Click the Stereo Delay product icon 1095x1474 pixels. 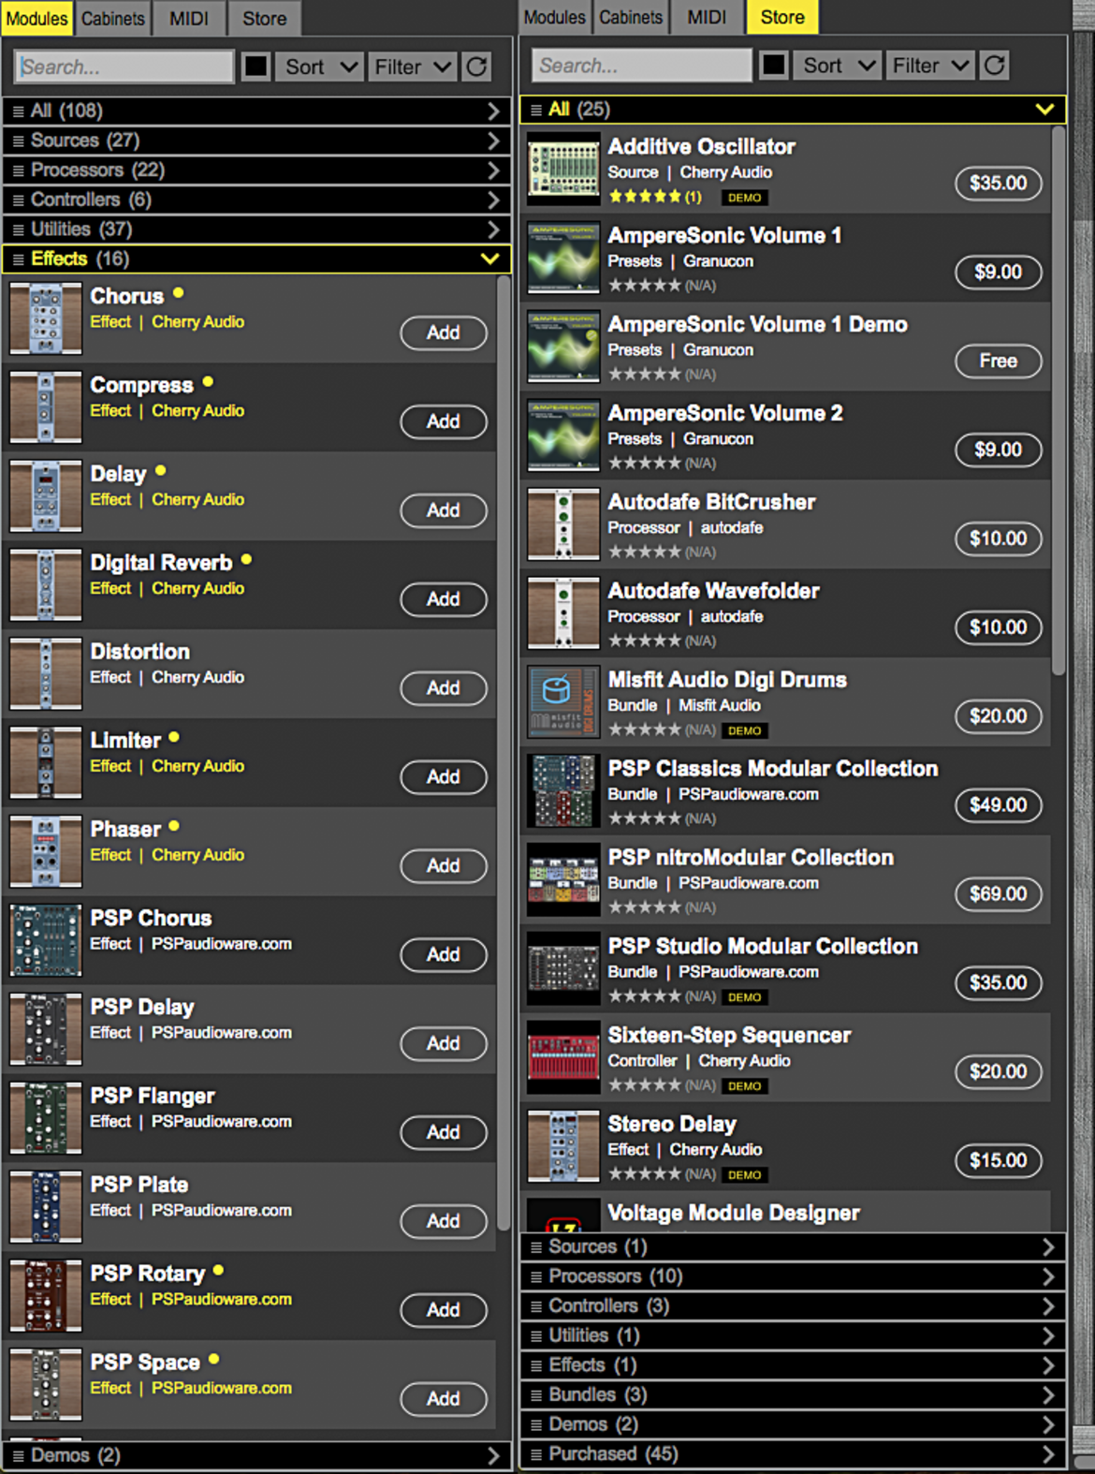click(x=563, y=1147)
